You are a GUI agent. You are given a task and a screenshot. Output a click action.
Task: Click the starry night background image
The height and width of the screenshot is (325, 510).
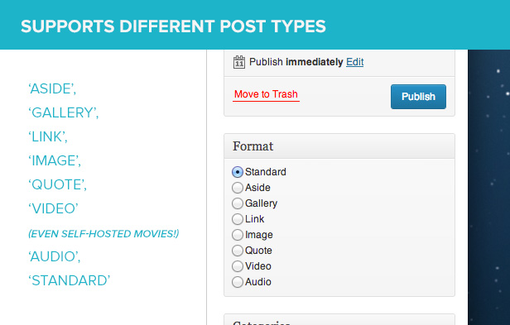pyautogui.click(x=488, y=187)
